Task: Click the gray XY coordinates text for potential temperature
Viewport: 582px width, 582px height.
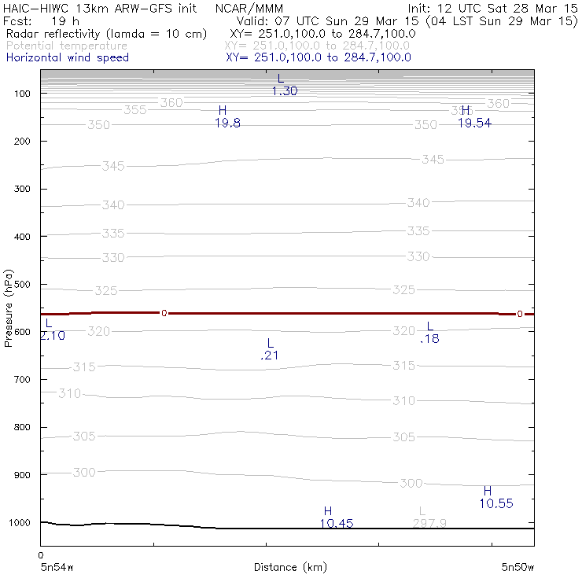Action: 318,46
